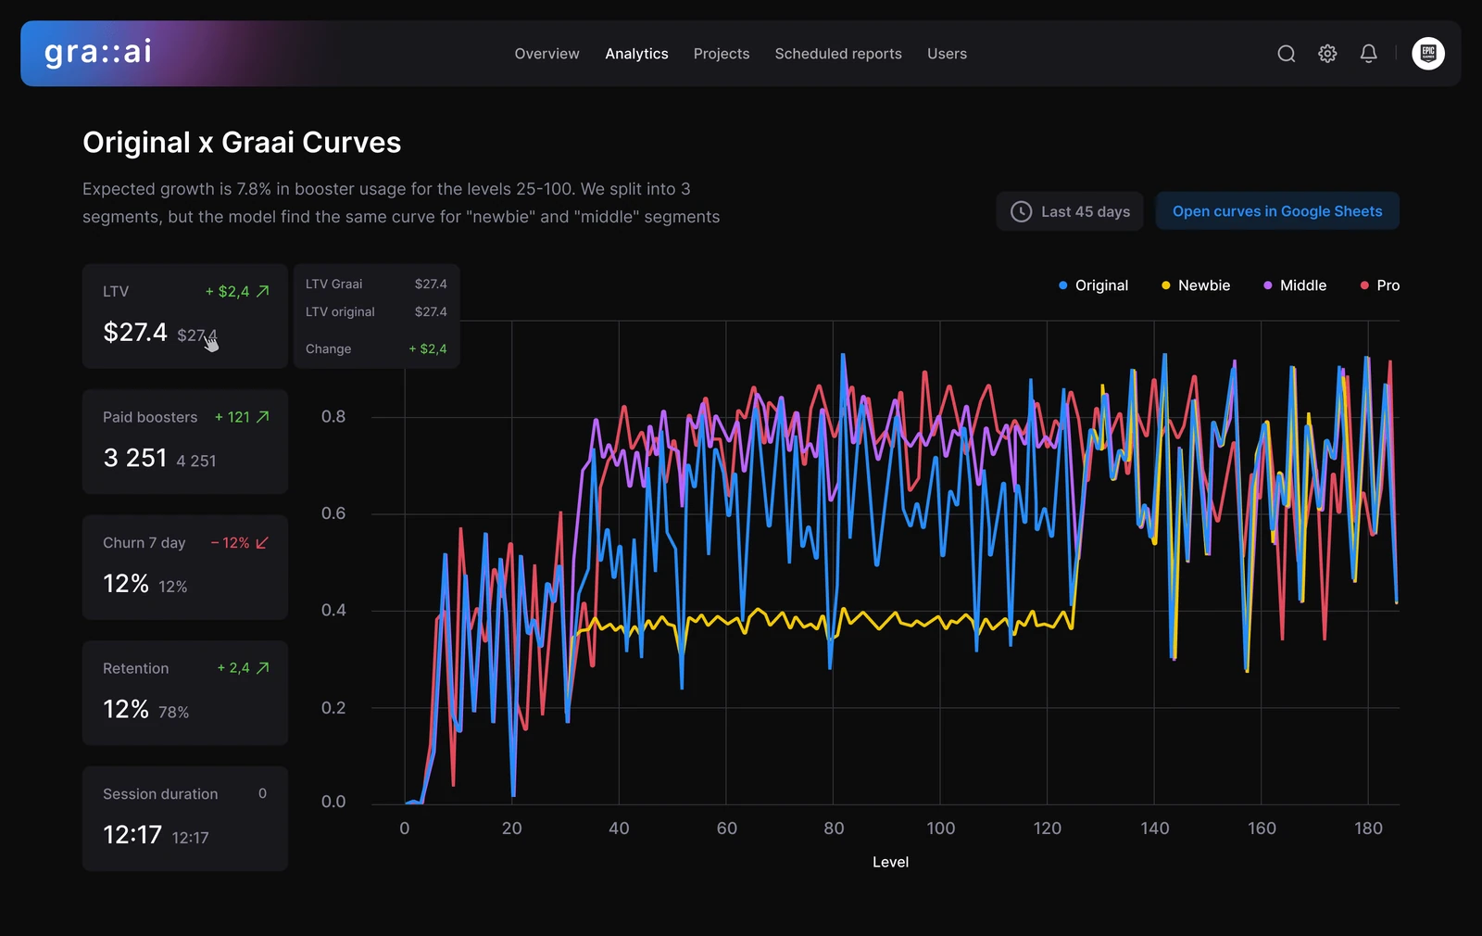Viewport: 1482px width, 936px height.
Task: Open the Last 45 days range selector
Action: [1070, 211]
